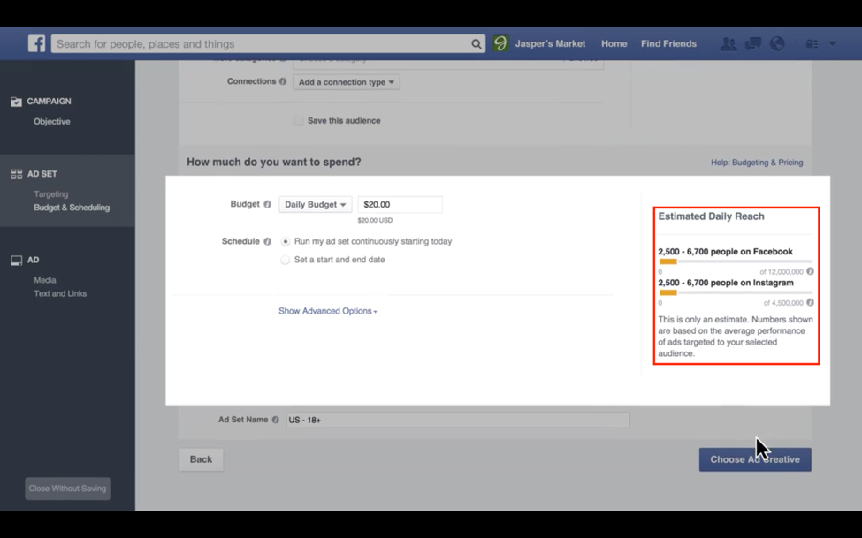Expand Show Advanced Options
The height and width of the screenshot is (538, 862).
327,311
